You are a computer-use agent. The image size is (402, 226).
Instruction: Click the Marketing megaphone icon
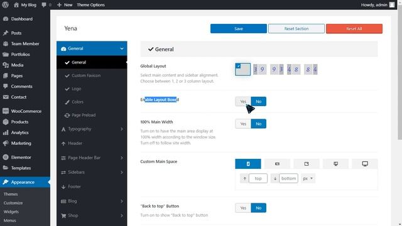pyautogui.click(x=6, y=143)
